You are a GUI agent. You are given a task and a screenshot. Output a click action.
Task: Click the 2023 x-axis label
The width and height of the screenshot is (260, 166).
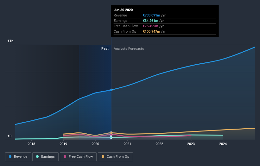pyautogui.click(x=191, y=144)
